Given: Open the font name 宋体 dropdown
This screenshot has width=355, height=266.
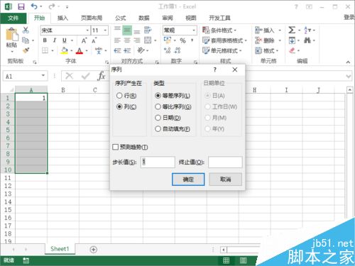Looking at the screenshot, I should tap(87, 31).
